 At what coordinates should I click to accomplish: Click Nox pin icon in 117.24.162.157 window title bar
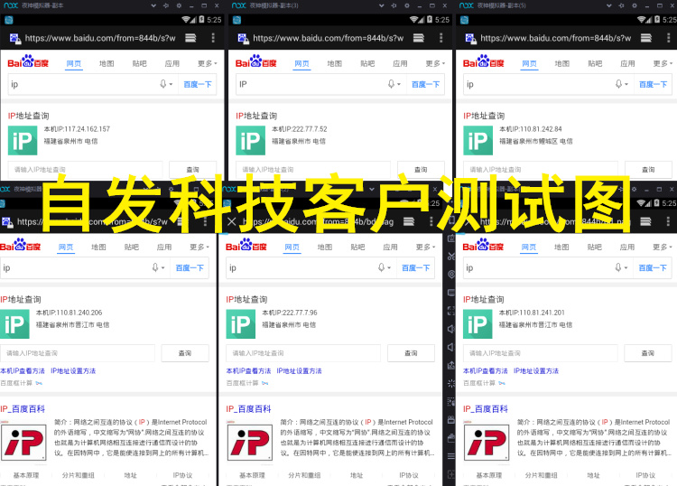click(x=166, y=5)
